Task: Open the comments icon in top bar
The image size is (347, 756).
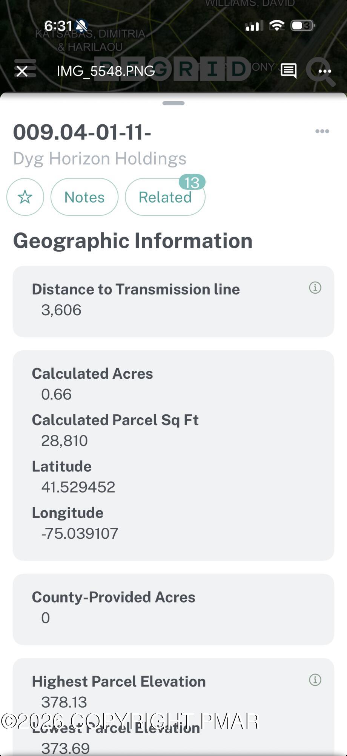Action: coord(289,71)
